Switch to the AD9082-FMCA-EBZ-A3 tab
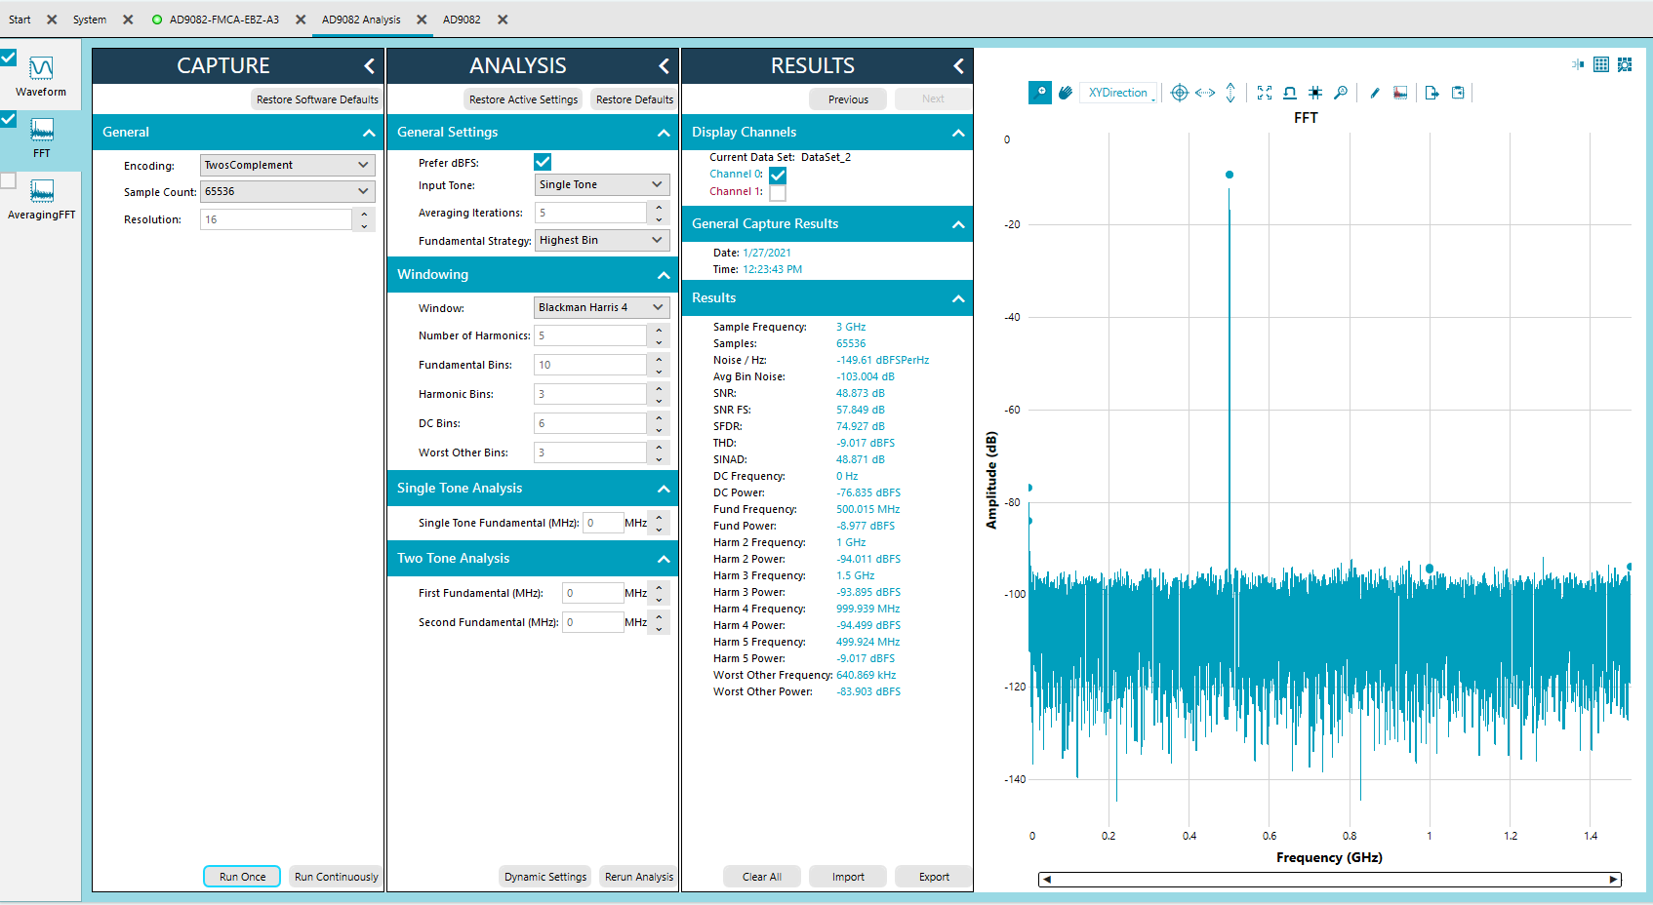Image resolution: width=1653 pixels, height=905 pixels. pyautogui.click(x=224, y=20)
